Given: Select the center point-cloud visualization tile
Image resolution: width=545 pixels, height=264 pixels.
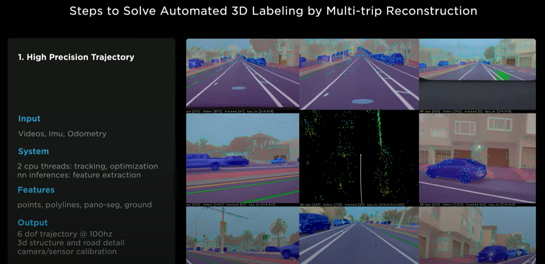Looking at the screenshot, I should click(x=359, y=157).
